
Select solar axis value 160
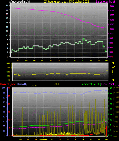click(x=117, y=97)
